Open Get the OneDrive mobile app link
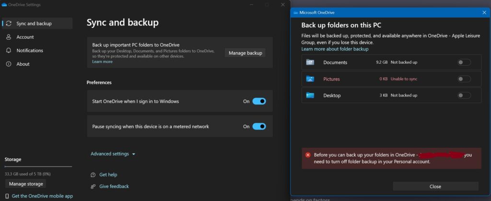This screenshot has height=201, width=491. (42, 196)
